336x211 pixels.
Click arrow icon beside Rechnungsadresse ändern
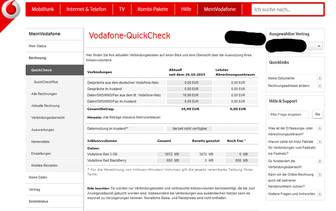pos(319,86)
